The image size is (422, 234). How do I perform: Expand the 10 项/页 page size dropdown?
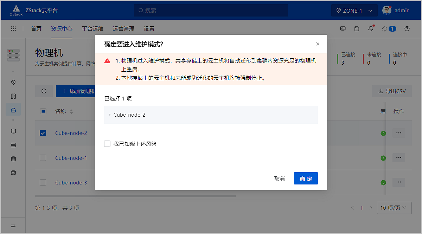(x=394, y=208)
